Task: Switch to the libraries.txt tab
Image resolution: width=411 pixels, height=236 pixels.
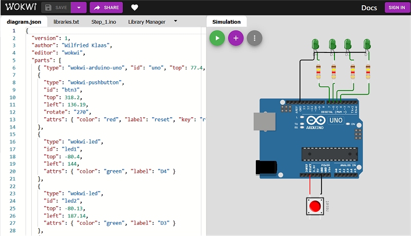Action: point(66,22)
